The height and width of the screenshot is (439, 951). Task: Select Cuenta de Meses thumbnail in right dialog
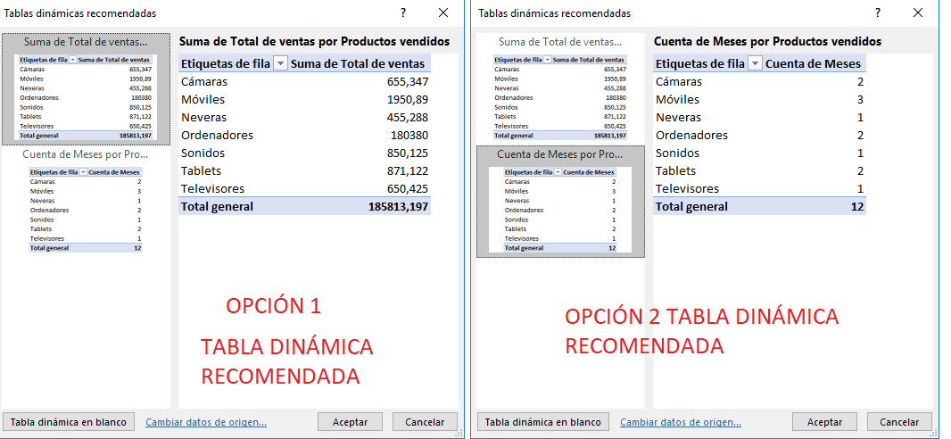tap(560, 201)
